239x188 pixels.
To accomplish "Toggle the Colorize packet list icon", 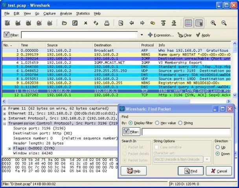I will click(x=188, y=23).
